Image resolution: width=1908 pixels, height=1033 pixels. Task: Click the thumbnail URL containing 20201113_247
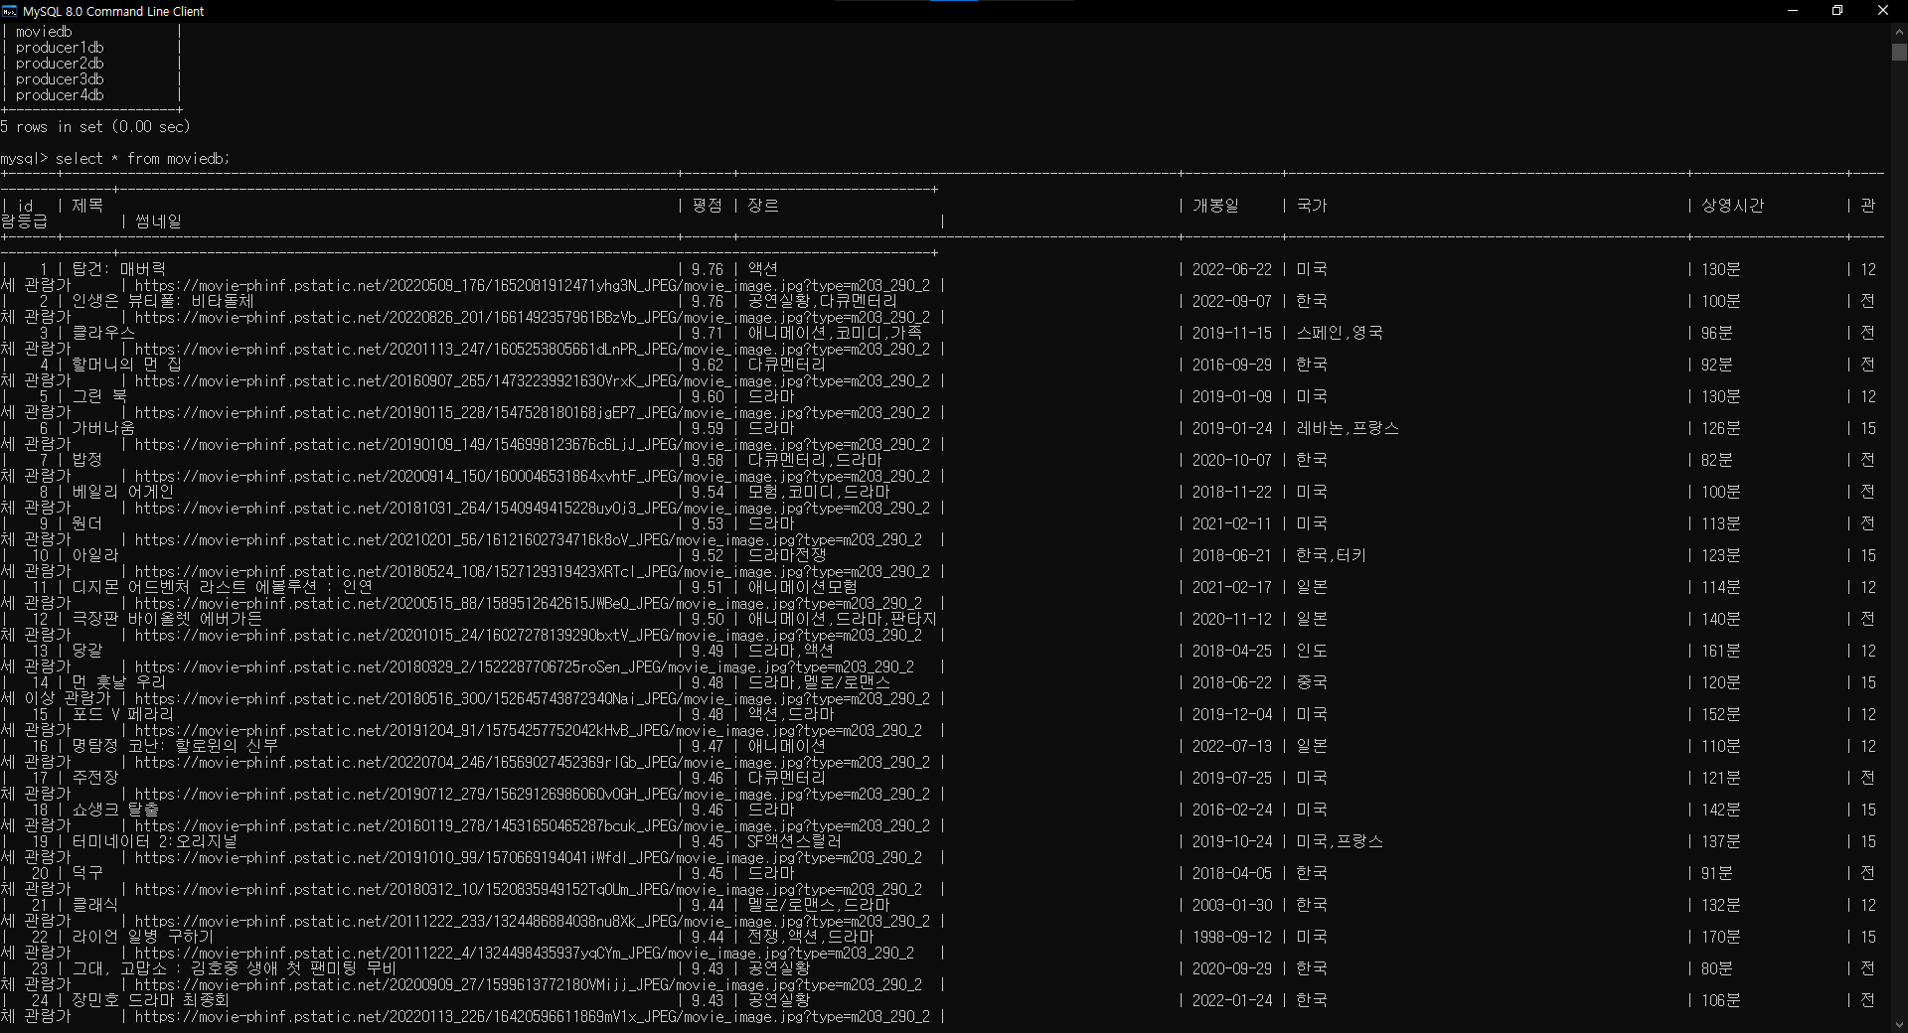click(x=533, y=349)
